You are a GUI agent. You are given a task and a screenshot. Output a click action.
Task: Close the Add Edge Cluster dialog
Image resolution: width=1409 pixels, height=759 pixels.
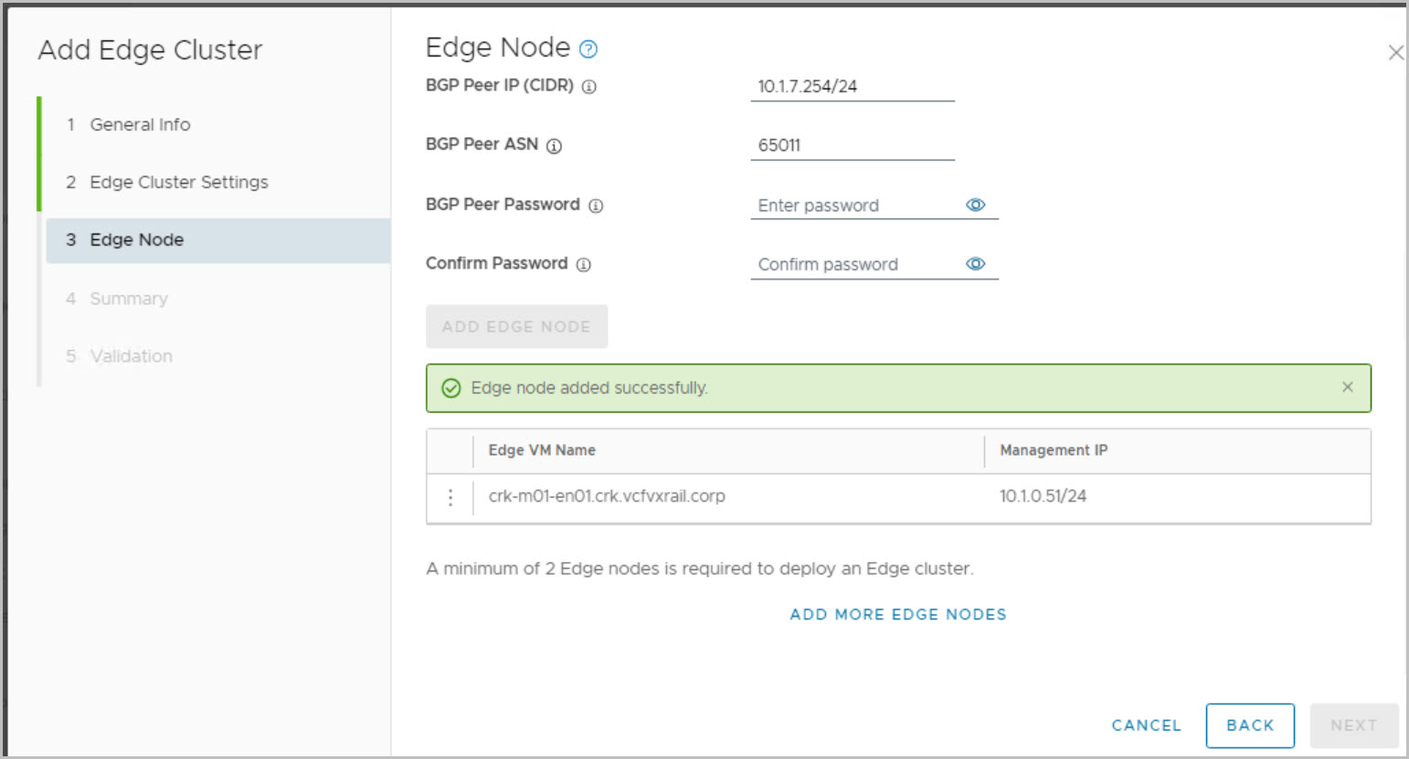pyautogui.click(x=1395, y=53)
